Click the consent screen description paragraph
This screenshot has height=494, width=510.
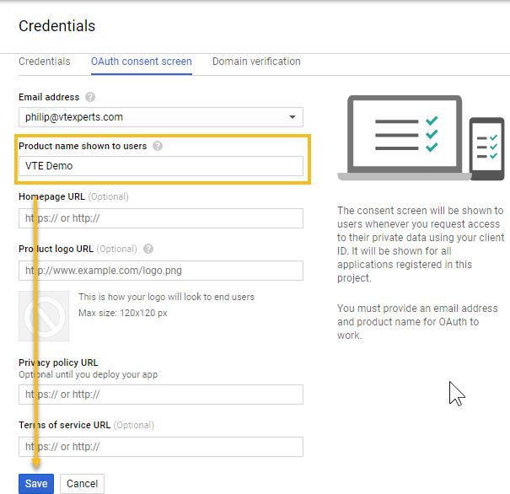point(421,244)
